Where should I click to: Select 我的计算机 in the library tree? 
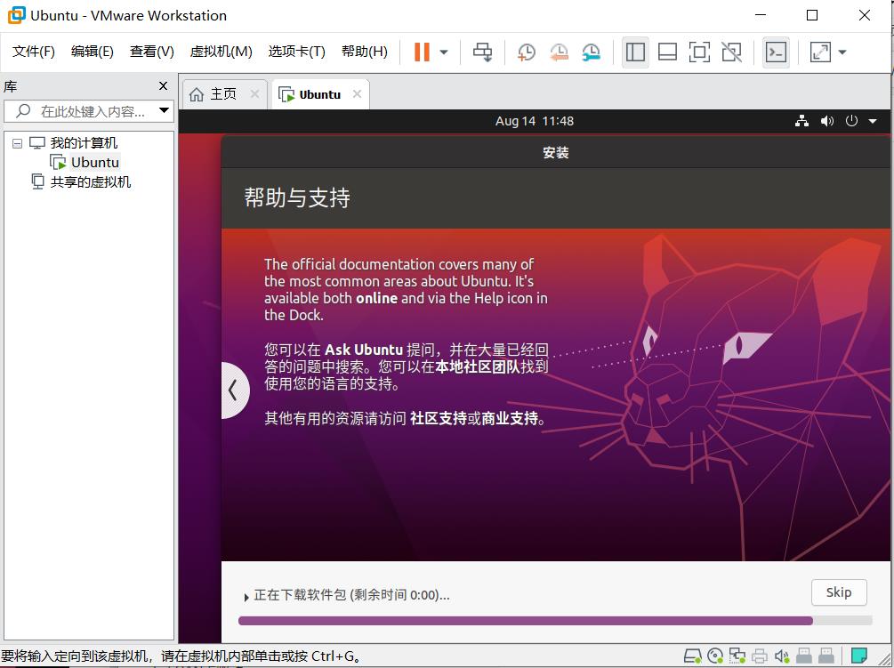pos(84,142)
